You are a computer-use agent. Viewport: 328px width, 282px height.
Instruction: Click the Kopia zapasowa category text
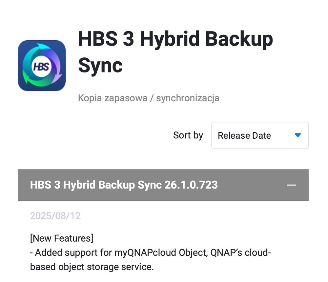tap(113, 98)
